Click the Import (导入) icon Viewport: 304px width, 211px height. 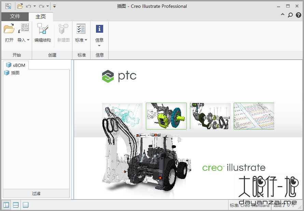pos(23,28)
